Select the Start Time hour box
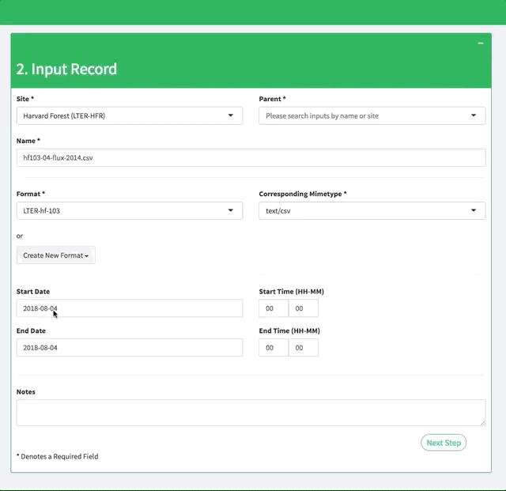506x491 pixels. coord(273,308)
